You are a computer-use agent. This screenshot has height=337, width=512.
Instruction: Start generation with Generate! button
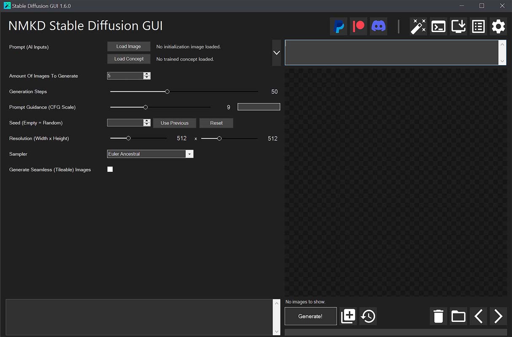tap(311, 316)
